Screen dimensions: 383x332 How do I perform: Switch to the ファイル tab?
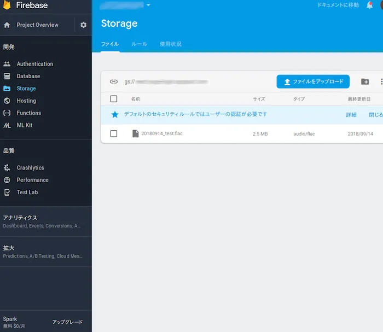(110, 44)
